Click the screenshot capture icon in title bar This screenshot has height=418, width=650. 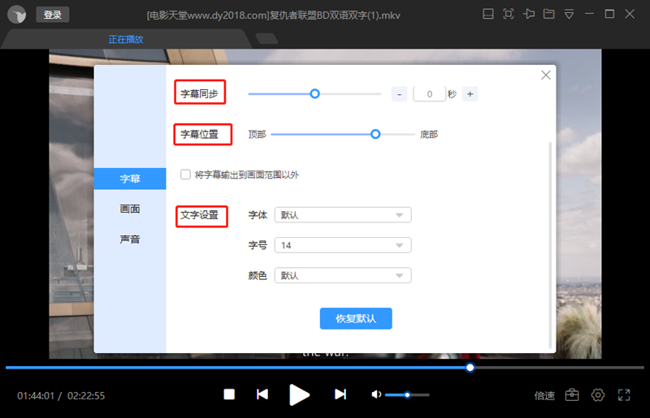(508, 14)
